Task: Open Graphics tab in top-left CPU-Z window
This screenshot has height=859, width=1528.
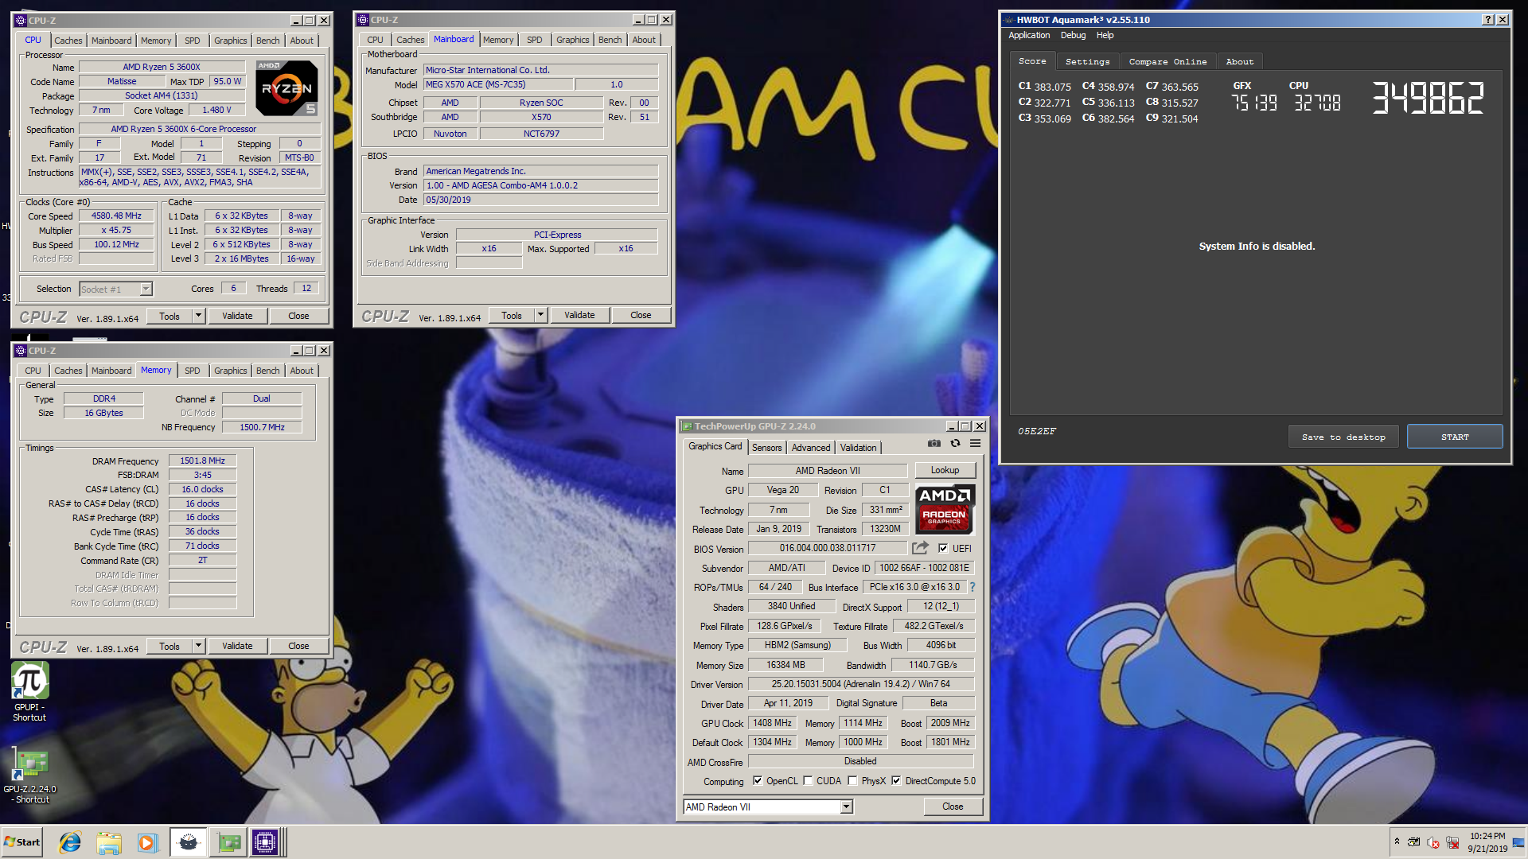Action: (x=230, y=41)
